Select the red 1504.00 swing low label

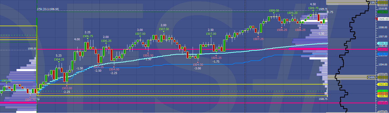pos(114,69)
